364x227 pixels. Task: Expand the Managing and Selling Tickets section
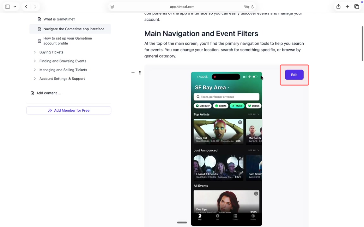(35, 70)
